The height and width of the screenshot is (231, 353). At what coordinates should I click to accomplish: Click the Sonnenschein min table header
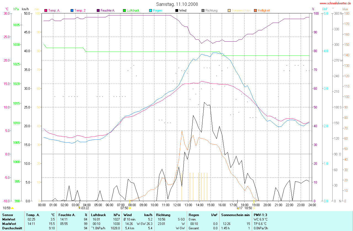tap(236, 215)
